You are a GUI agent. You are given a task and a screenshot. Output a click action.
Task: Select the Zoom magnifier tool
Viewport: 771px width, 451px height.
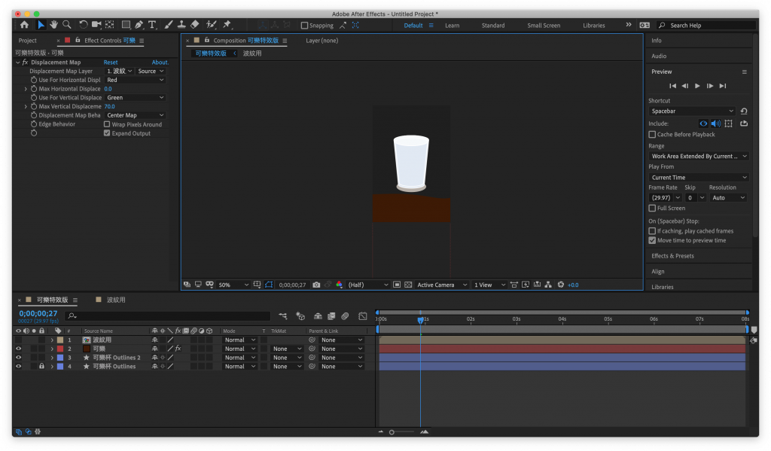click(67, 25)
